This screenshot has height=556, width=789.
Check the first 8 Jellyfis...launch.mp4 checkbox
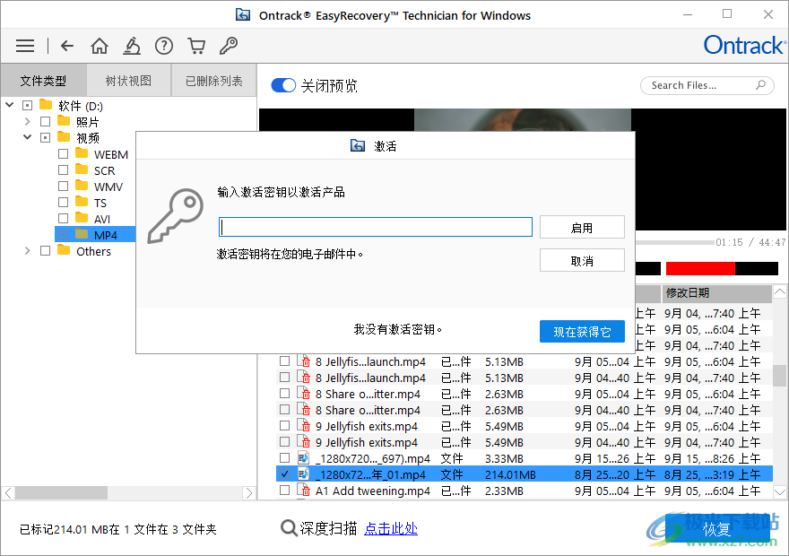[x=285, y=361]
